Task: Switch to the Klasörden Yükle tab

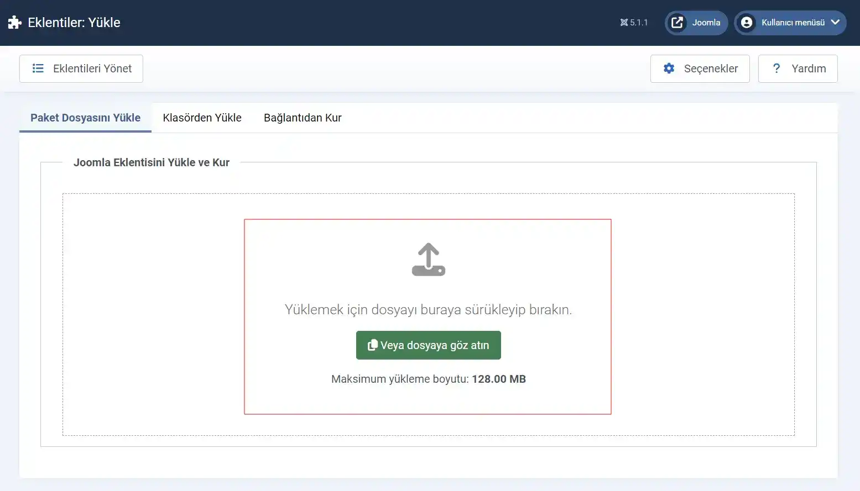Action: click(202, 117)
